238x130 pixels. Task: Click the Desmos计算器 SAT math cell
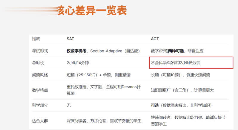tap(104, 90)
